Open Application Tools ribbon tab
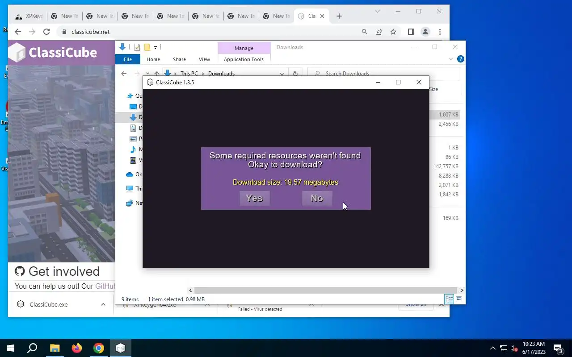 point(244,59)
